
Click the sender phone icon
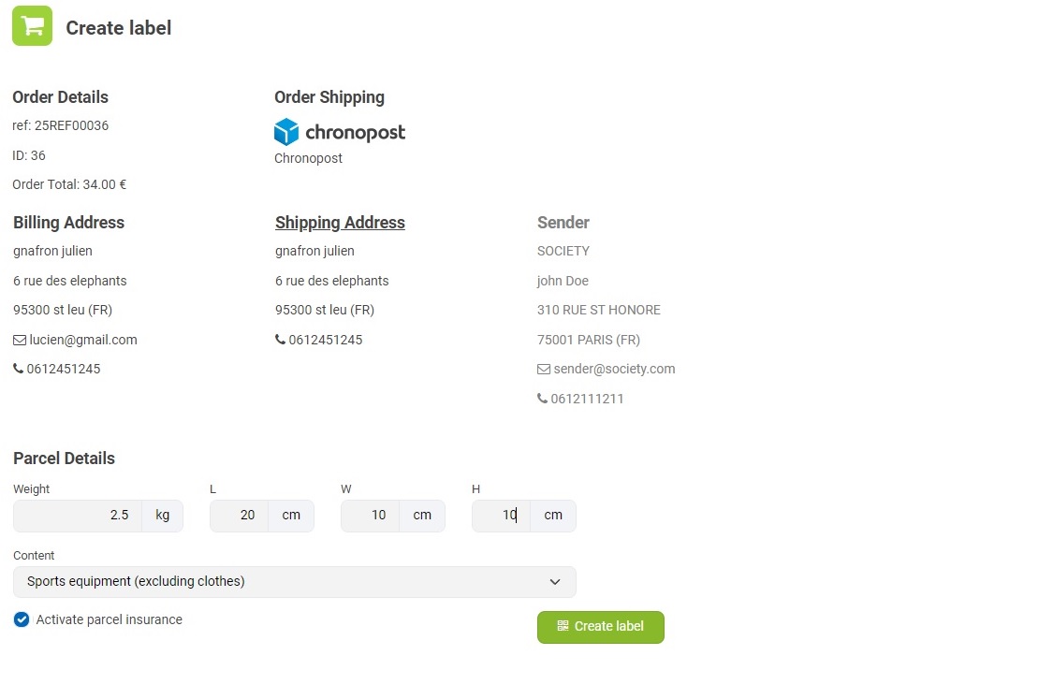pyautogui.click(x=542, y=399)
